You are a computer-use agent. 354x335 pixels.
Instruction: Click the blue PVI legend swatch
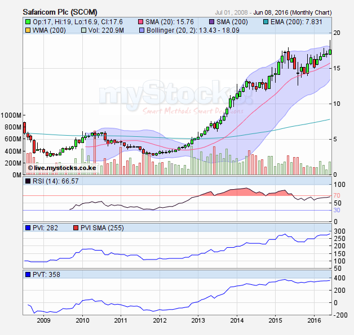coord(28,228)
